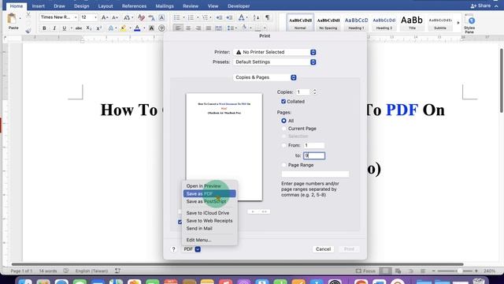Click the zoom slider in status bar
The image size is (504, 284).
(x=455, y=271)
